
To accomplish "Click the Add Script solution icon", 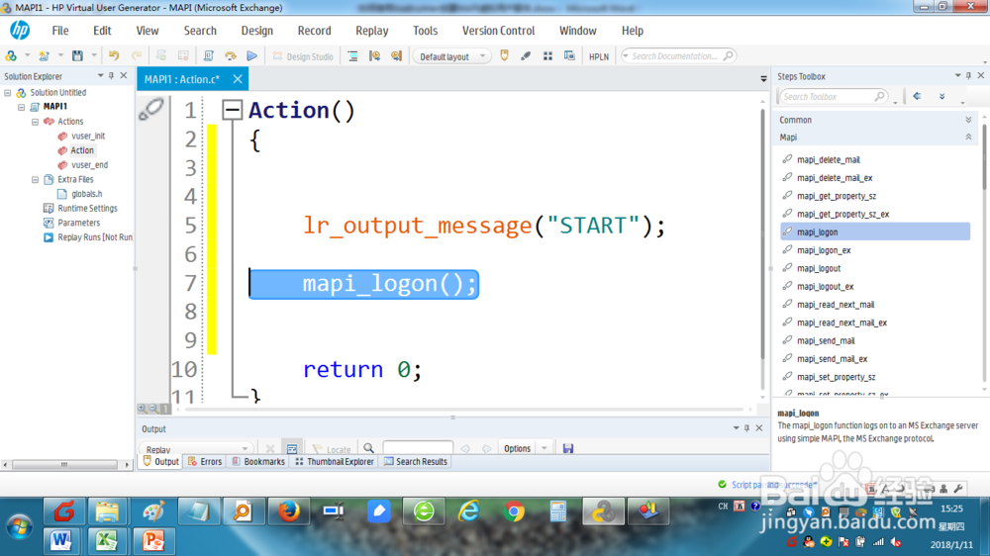I will [11, 55].
